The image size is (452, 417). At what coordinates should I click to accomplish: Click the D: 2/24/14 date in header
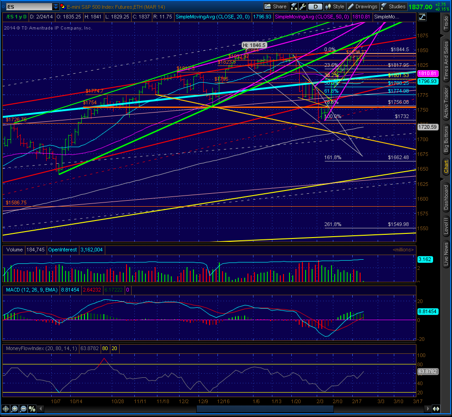42,17
